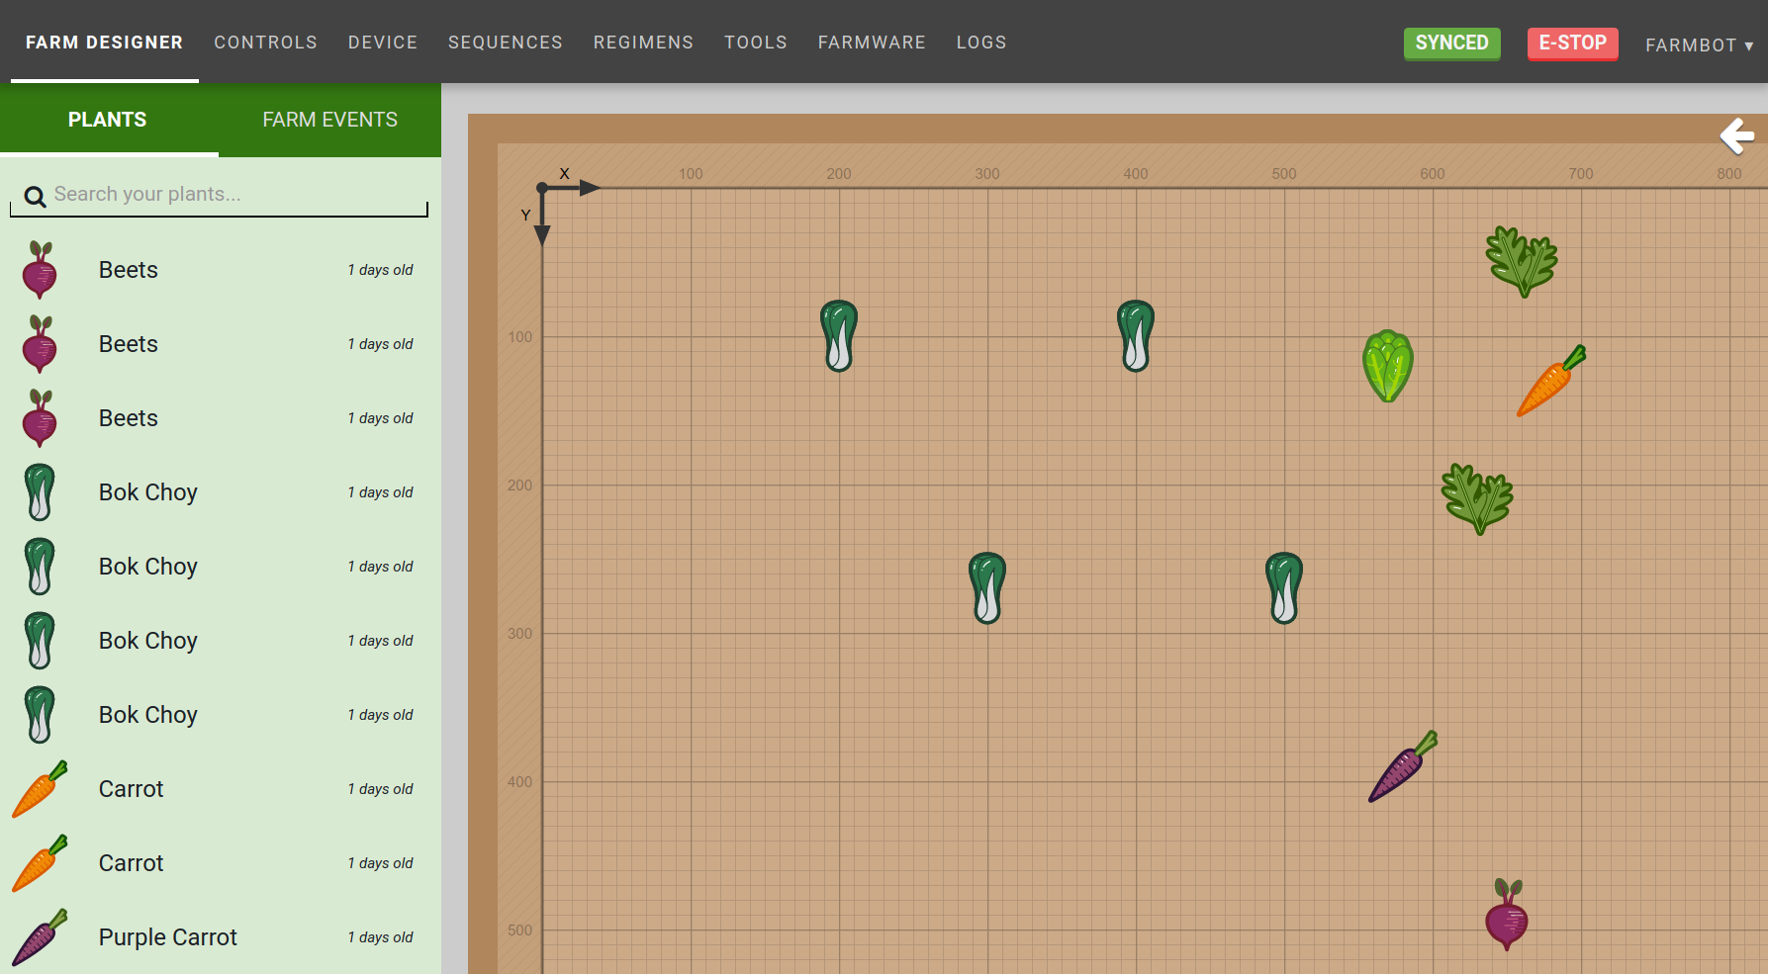Click the plant search magnifier icon

pos(35,196)
